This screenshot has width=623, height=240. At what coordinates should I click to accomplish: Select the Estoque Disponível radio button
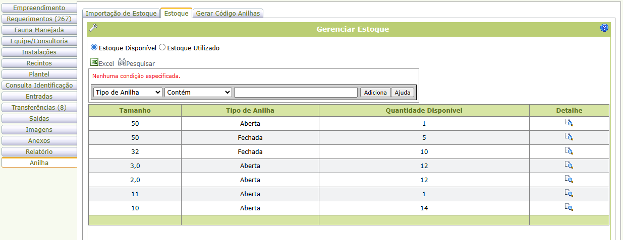click(x=94, y=47)
